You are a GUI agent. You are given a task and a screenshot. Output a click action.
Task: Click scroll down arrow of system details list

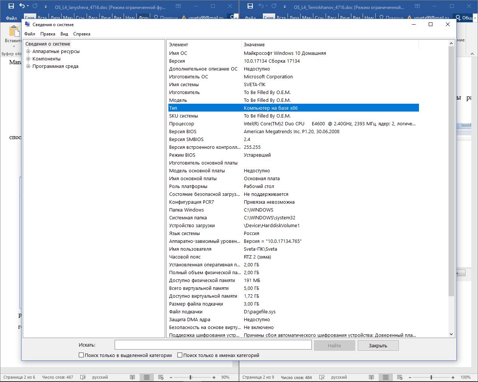[451, 334]
